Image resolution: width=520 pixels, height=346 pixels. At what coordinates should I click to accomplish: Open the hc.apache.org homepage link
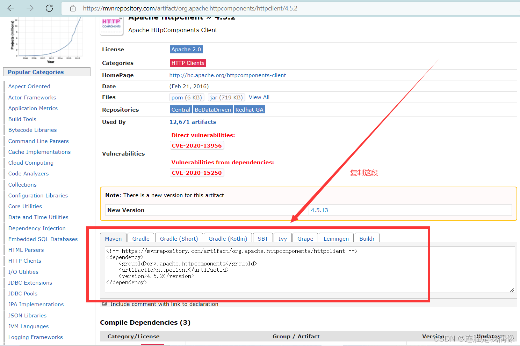(x=228, y=75)
